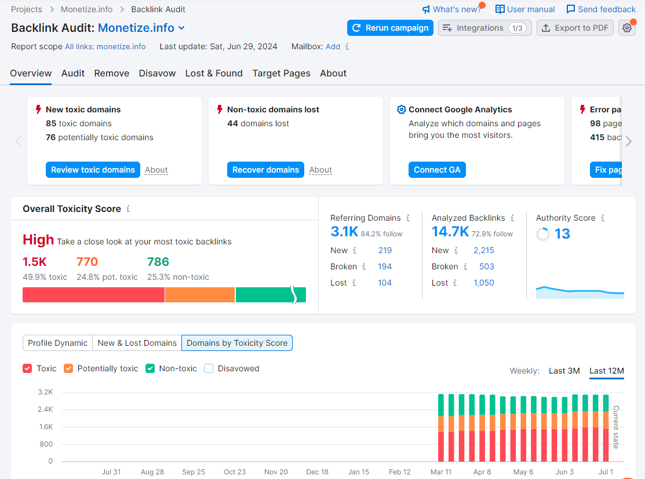
Task: Switch chart range to Last 12M
Action: tap(606, 371)
